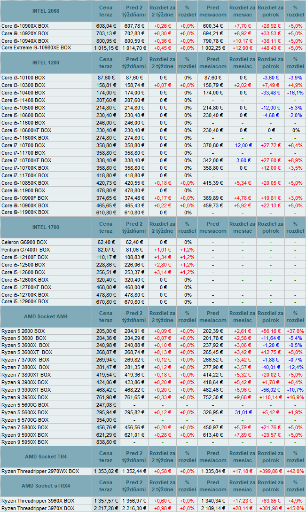Image resolution: width=306 pixels, height=512 pixels.
Task: Click the 1 015,15 € price cell
Action: coord(106,48)
